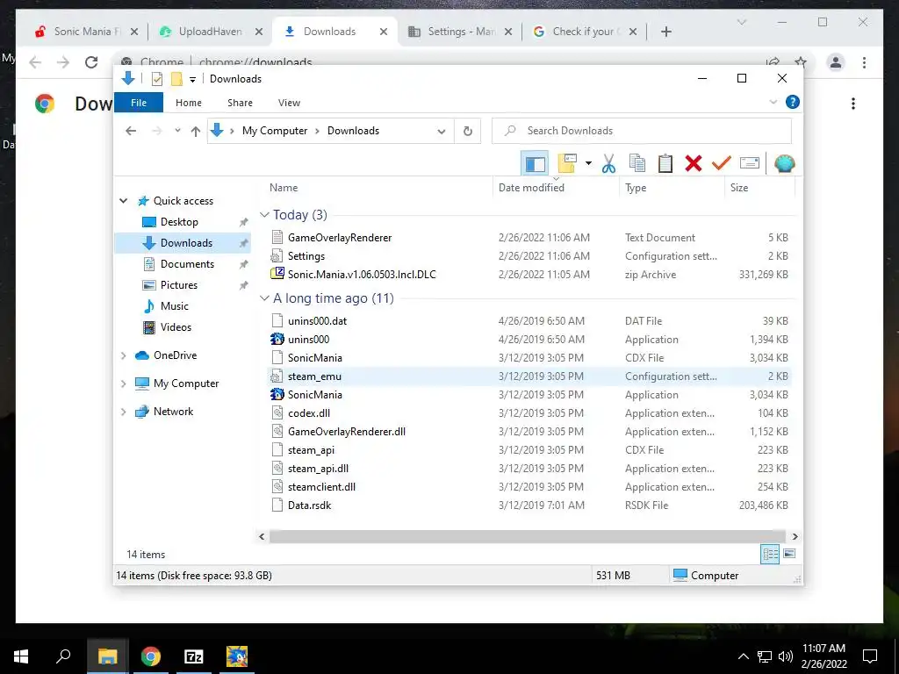Image resolution: width=899 pixels, height=674 pixels.
Task: Click My Computer in the address breadcrumb
Action: [x=275, y=131]
